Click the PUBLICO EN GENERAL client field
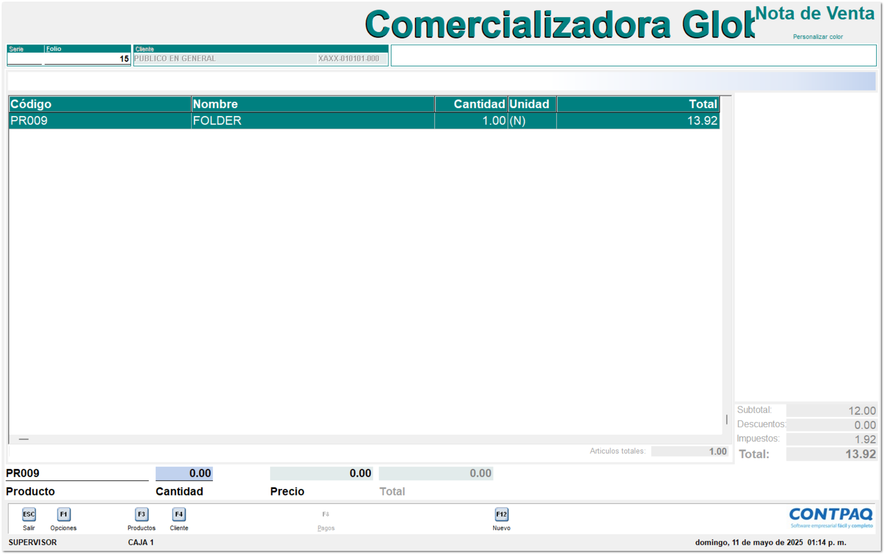The height and width of the screenshot is (555, 885). [x=220, y=58]
